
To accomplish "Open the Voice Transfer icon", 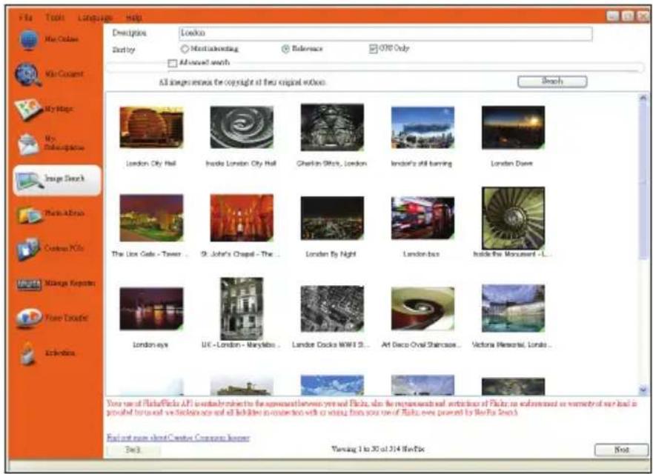I will coord(29,318).
